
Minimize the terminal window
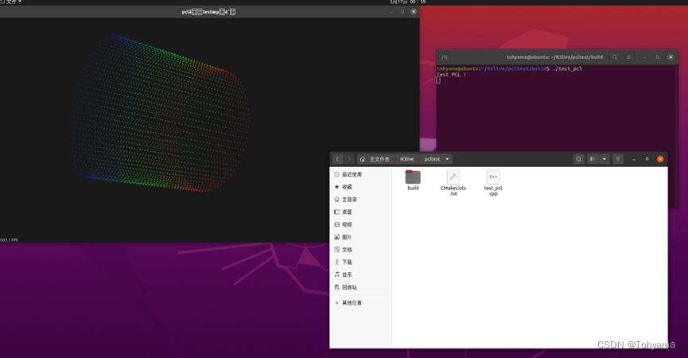pyautogui.click(x=644, y=57)
